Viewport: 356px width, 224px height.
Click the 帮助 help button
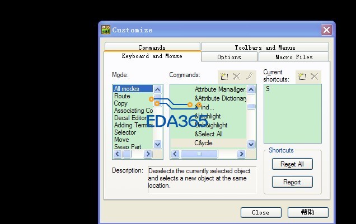(308, 212)
